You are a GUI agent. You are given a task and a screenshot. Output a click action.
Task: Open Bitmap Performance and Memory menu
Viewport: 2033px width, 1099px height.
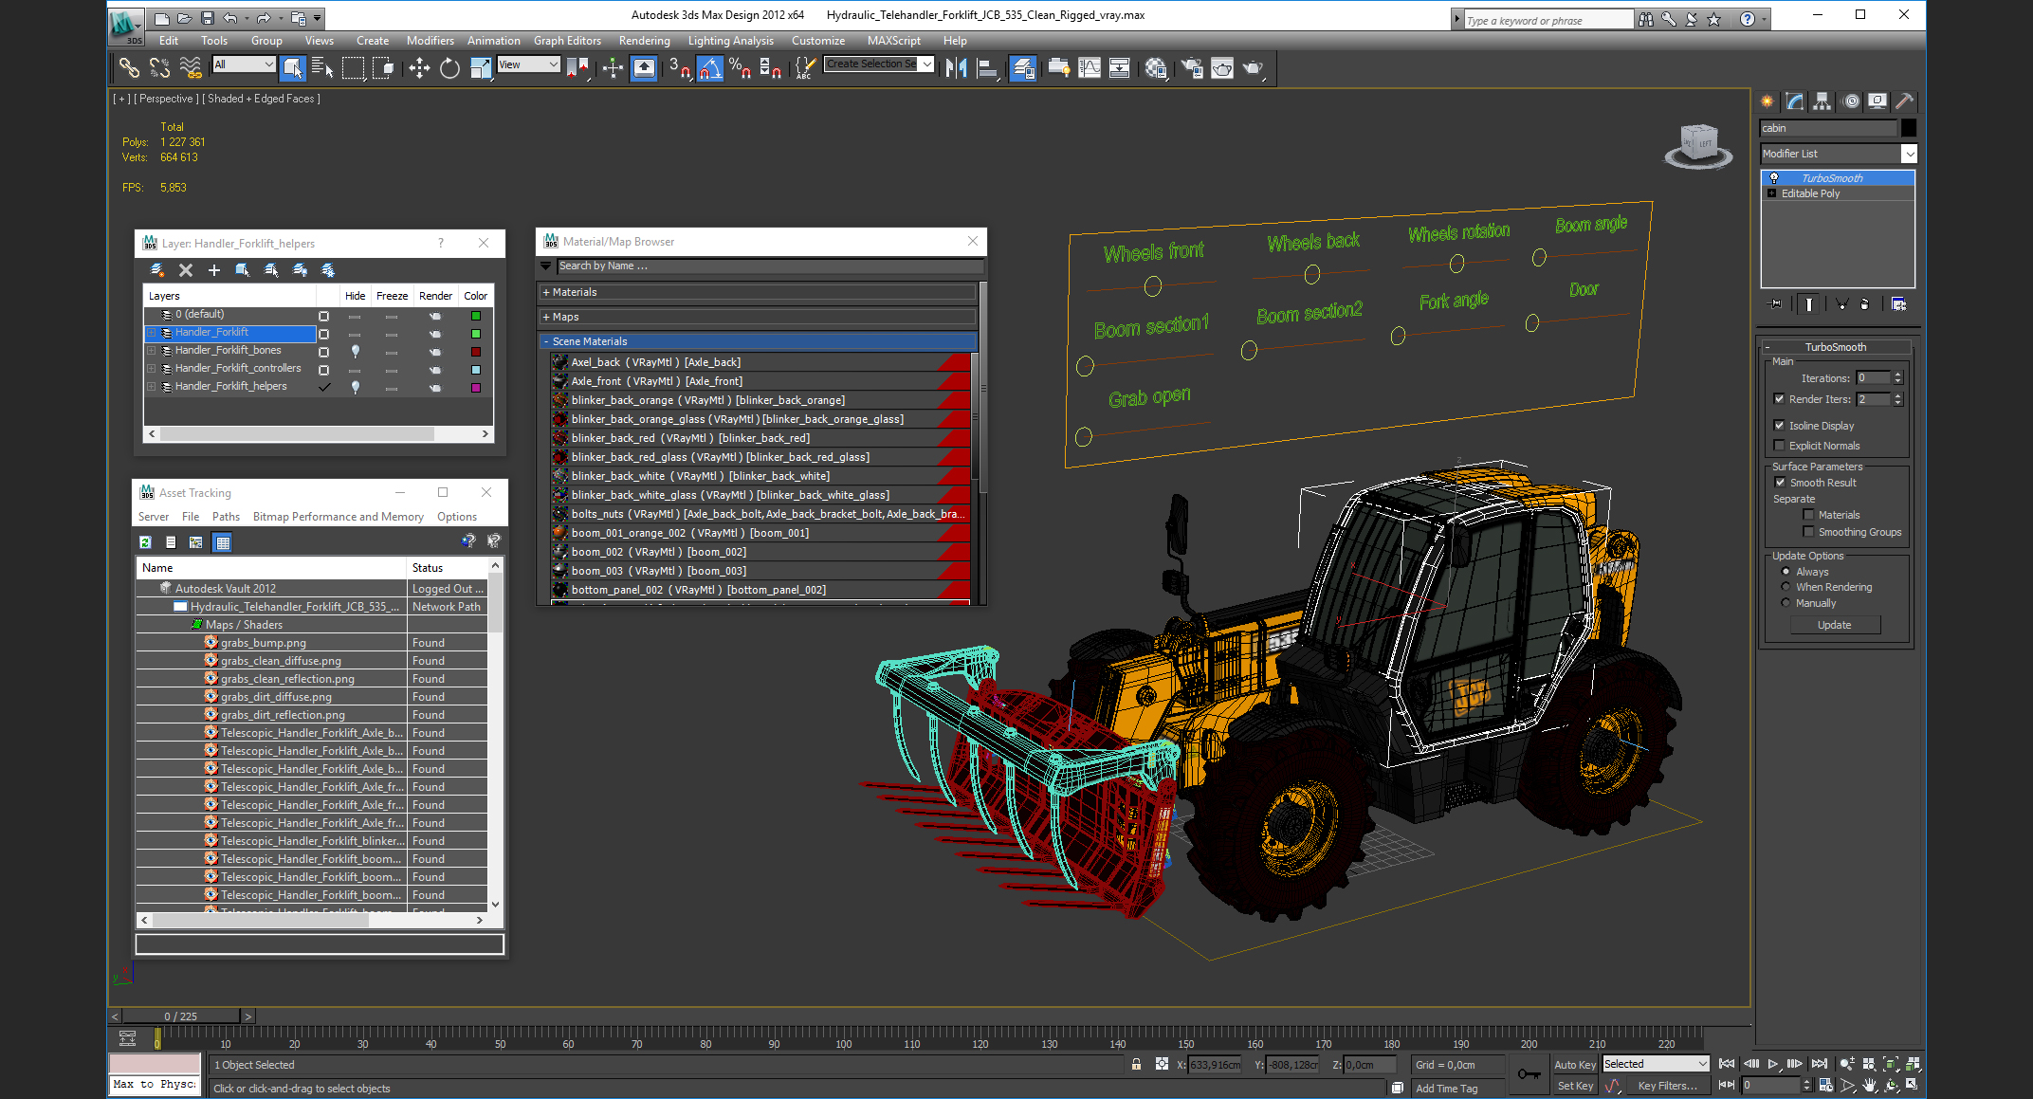338,517
